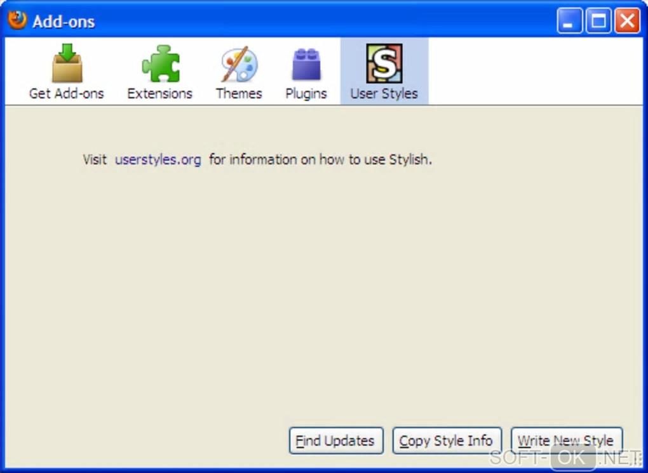This screenshot has height=473, width=648.
Task: Select the User Styles tab label
Action: tap(384, 94)
